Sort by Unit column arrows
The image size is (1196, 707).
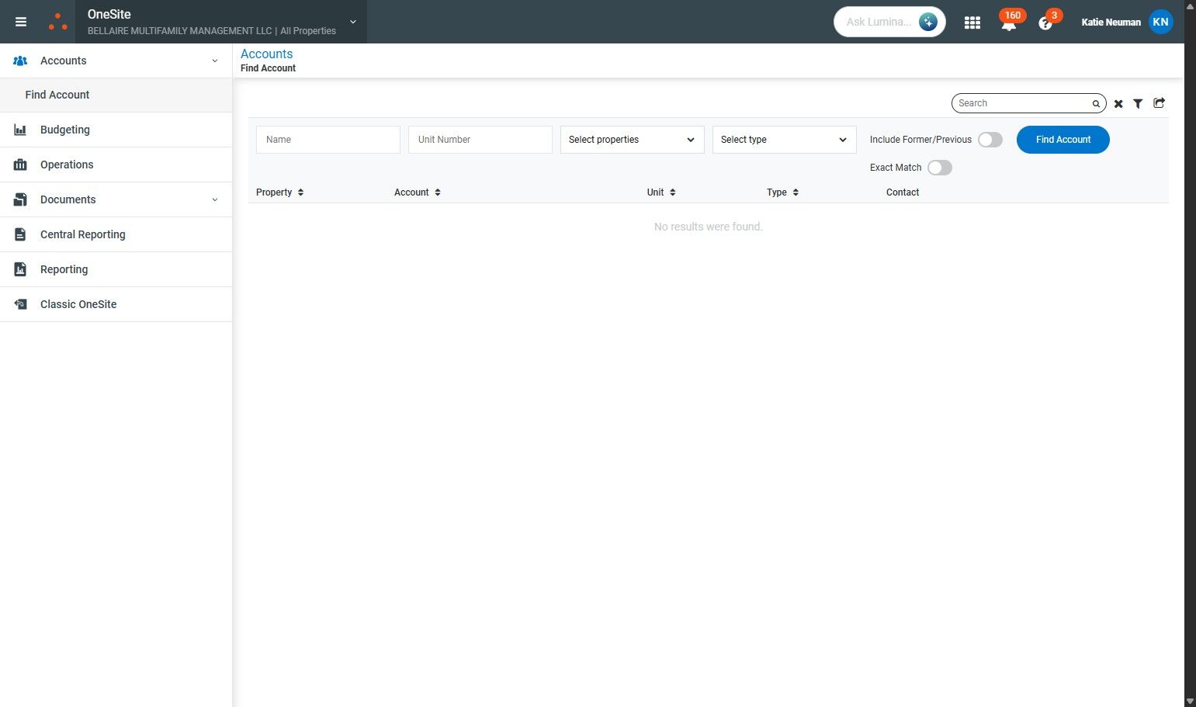click(x=673, y=192)
